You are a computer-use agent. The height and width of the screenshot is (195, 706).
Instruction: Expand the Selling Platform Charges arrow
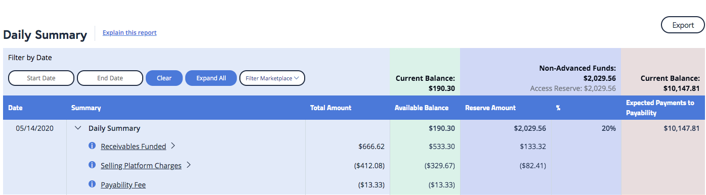click(x=188, y=165)
